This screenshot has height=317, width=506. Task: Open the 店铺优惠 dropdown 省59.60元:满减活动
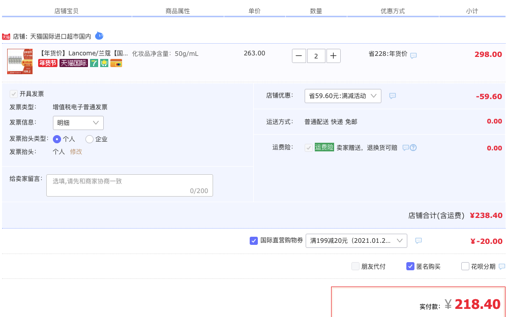[x=343, y=96]
